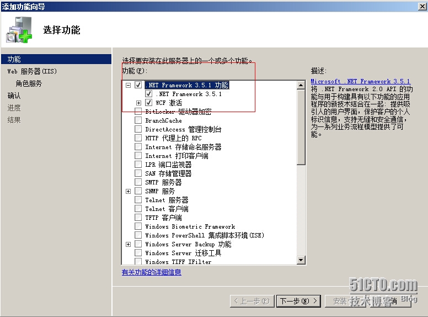Uncheck the WCF 激活 checkbox
428x317 pixels.
(148, 103)
